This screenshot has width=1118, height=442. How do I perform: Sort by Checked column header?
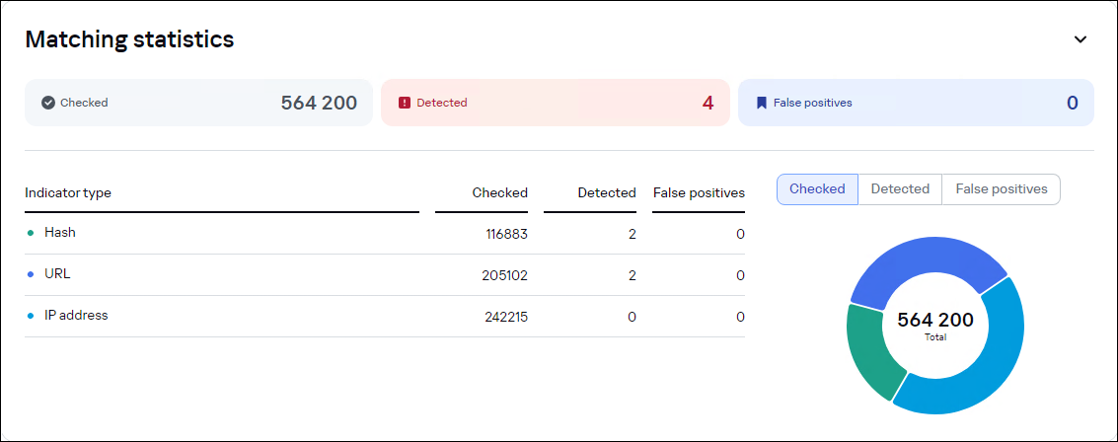coord(499,193)
